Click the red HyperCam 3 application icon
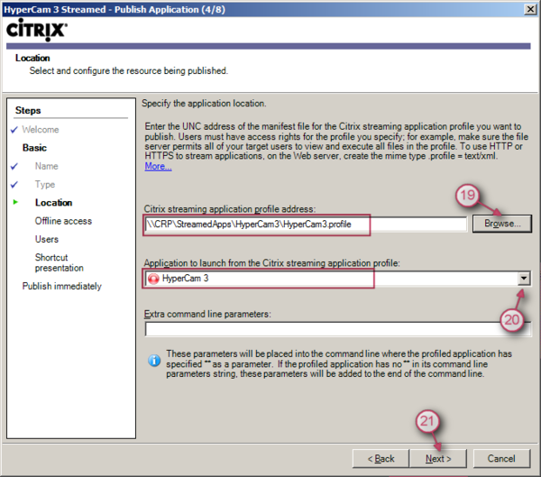The width and height of the screenshot is (541, 477). click(153, 279)
